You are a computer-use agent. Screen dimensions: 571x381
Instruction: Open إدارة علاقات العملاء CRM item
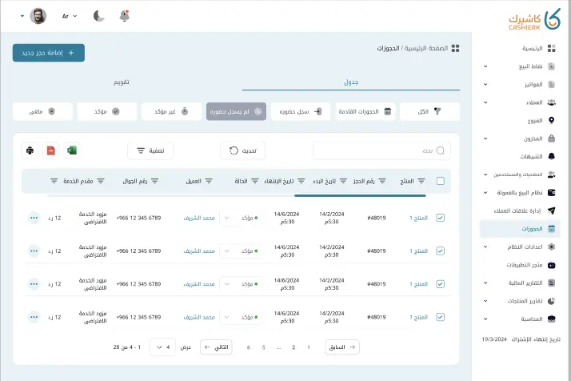(x=524, y=211)
